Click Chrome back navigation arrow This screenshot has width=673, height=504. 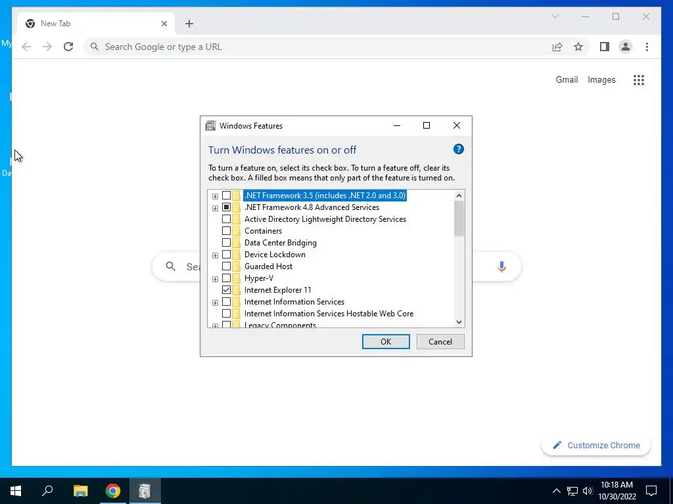[x=26, y=47]
